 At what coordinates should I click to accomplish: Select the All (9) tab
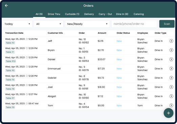click(x=39, y=14)
